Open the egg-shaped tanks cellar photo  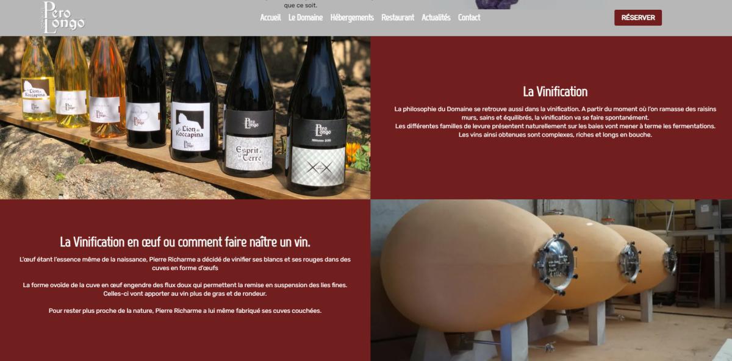click(551, 280)
